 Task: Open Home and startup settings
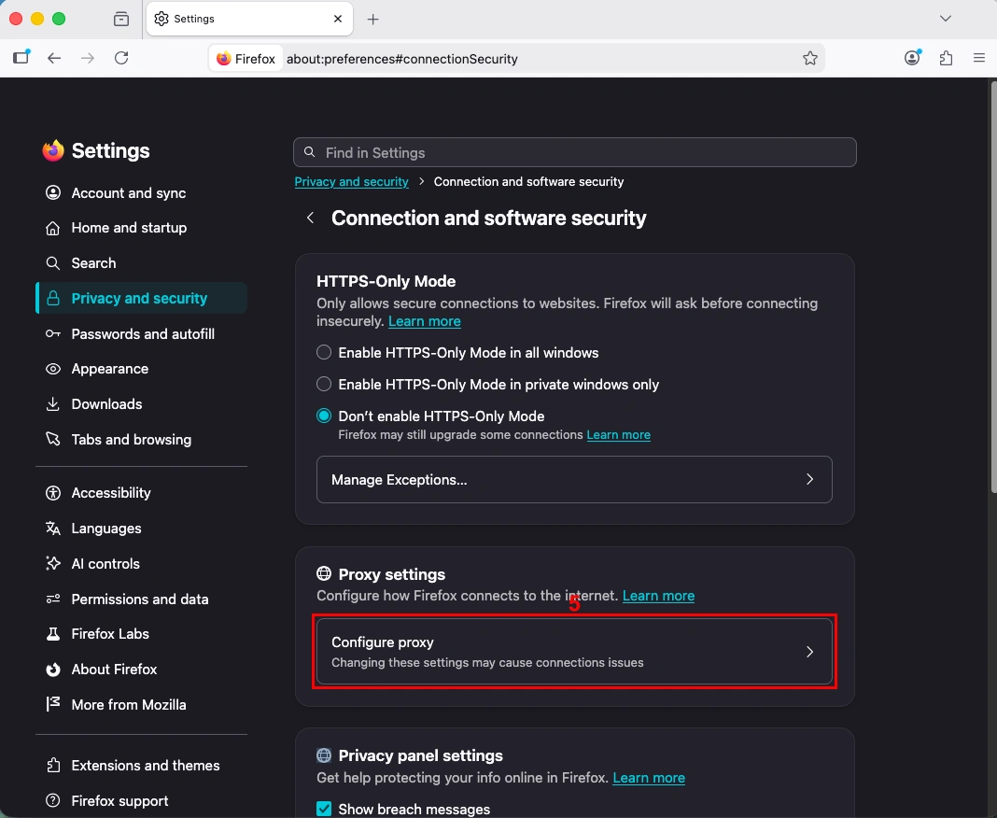pyautogui.click(x=141, y=228)
